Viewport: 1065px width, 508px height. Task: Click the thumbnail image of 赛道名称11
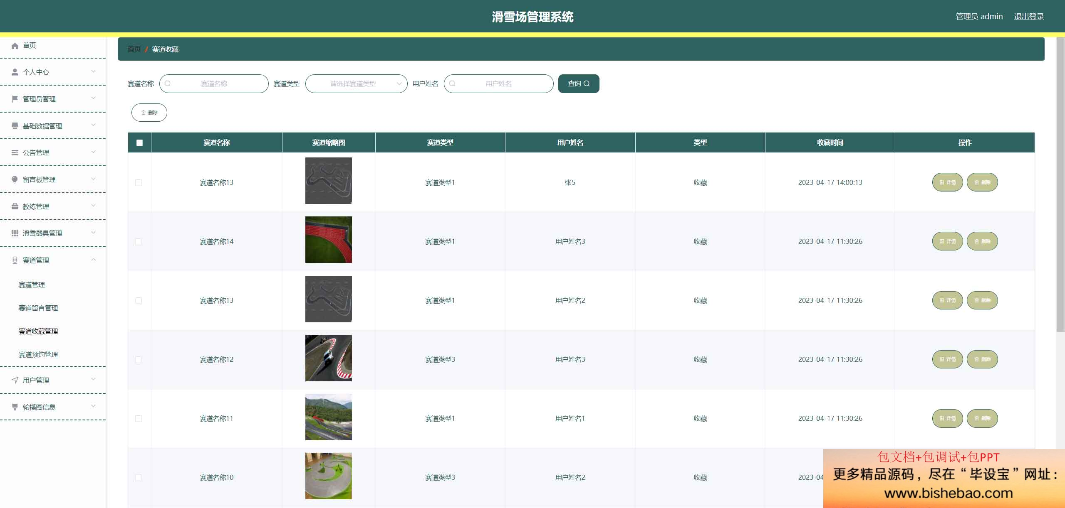(x=328, y=417)
